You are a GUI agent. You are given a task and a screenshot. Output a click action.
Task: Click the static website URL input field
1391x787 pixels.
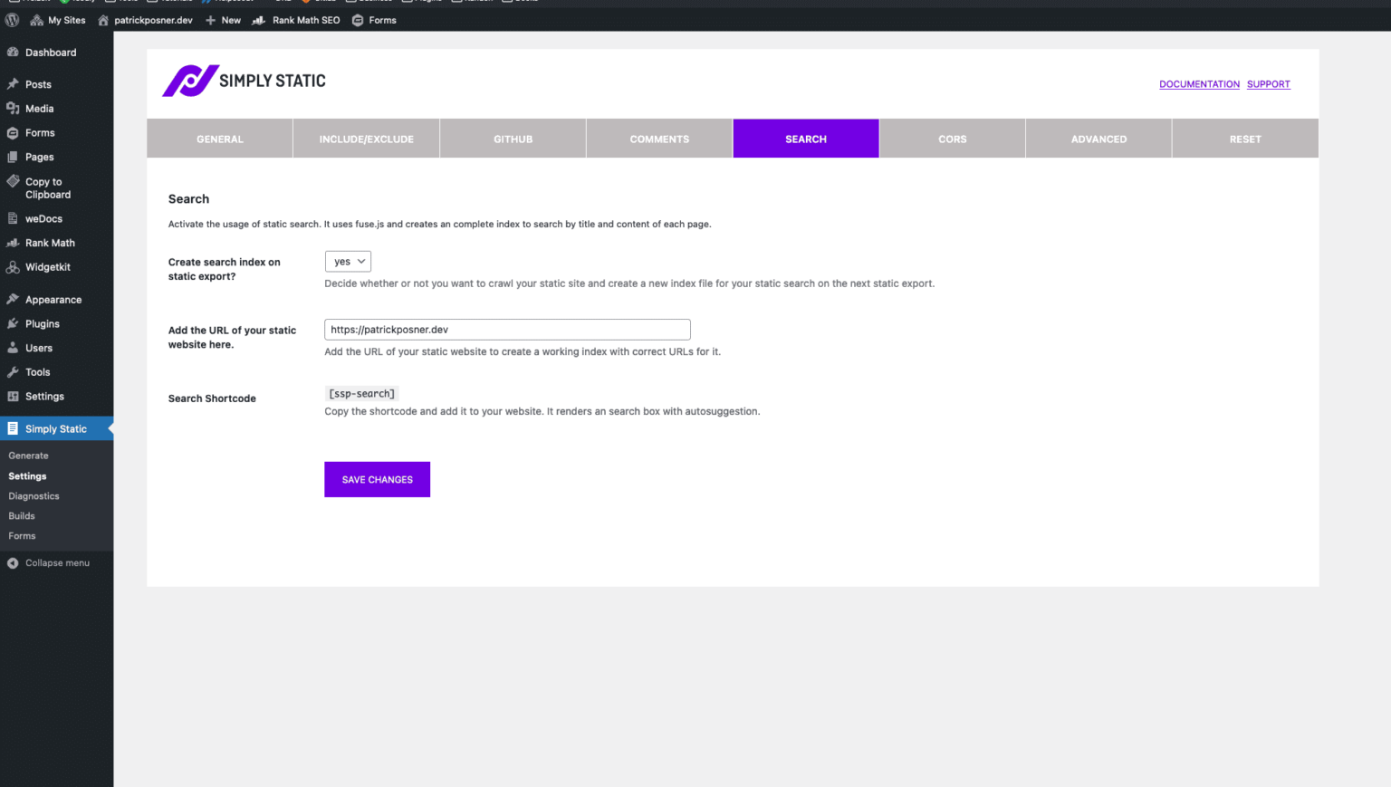[x=507, y=329]
